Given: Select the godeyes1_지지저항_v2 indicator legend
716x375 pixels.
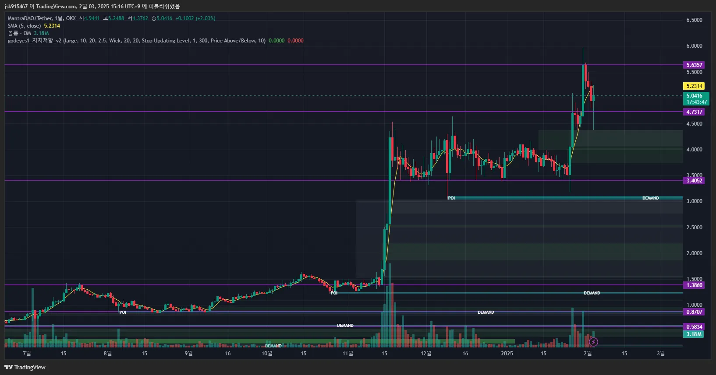Looking at the screenshot, I should [x=136, y=41].
